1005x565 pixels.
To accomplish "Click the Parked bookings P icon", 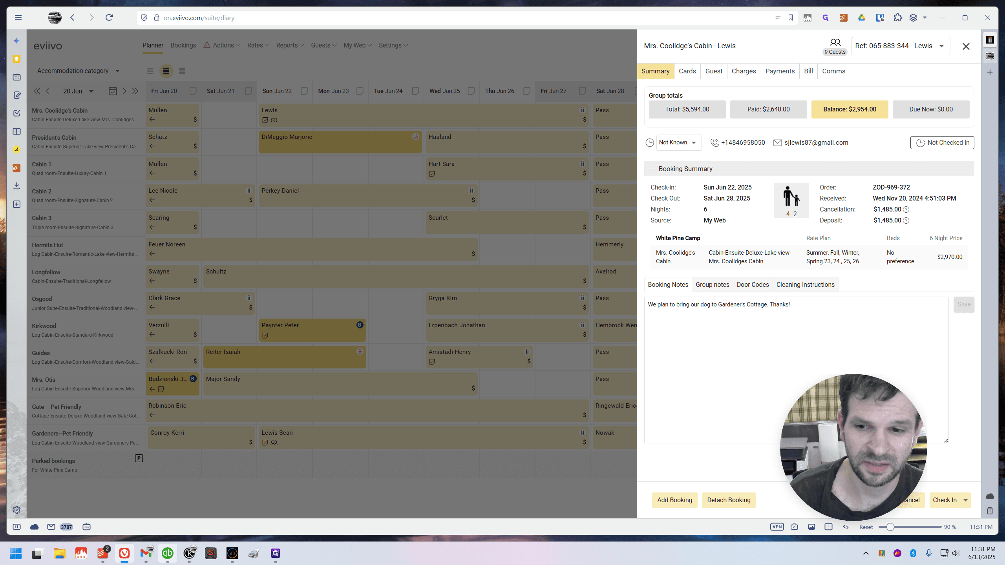I will 139,458.
